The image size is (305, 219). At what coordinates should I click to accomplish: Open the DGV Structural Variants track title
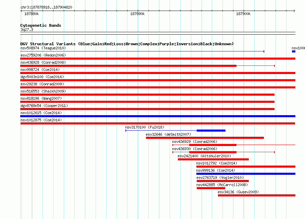(127, 44)
